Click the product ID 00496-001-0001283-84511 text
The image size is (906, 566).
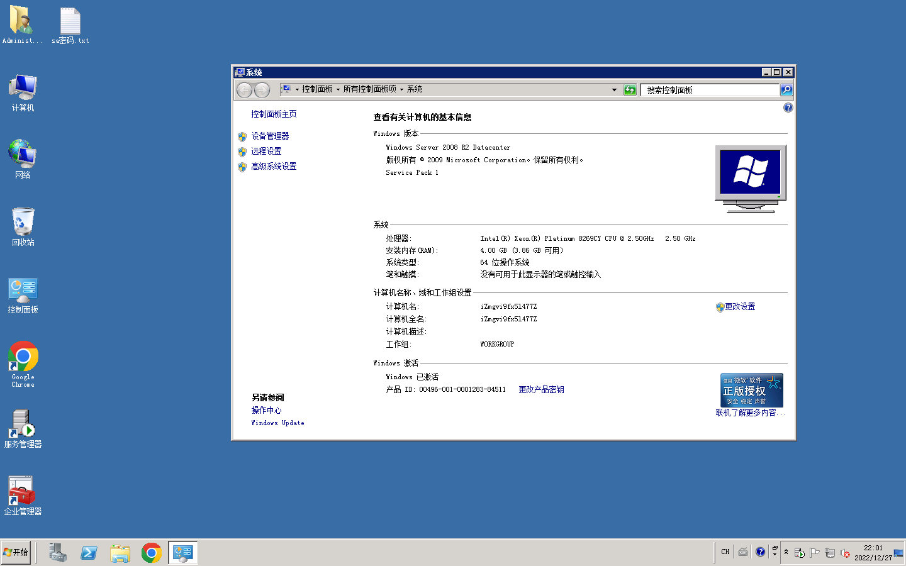coord(462,389)
